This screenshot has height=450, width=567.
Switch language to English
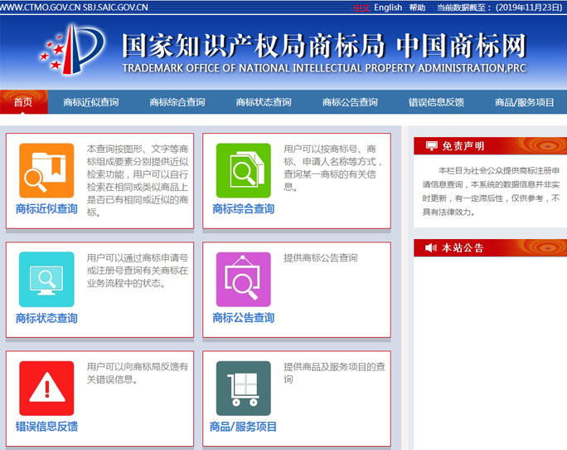coord(388,7)
